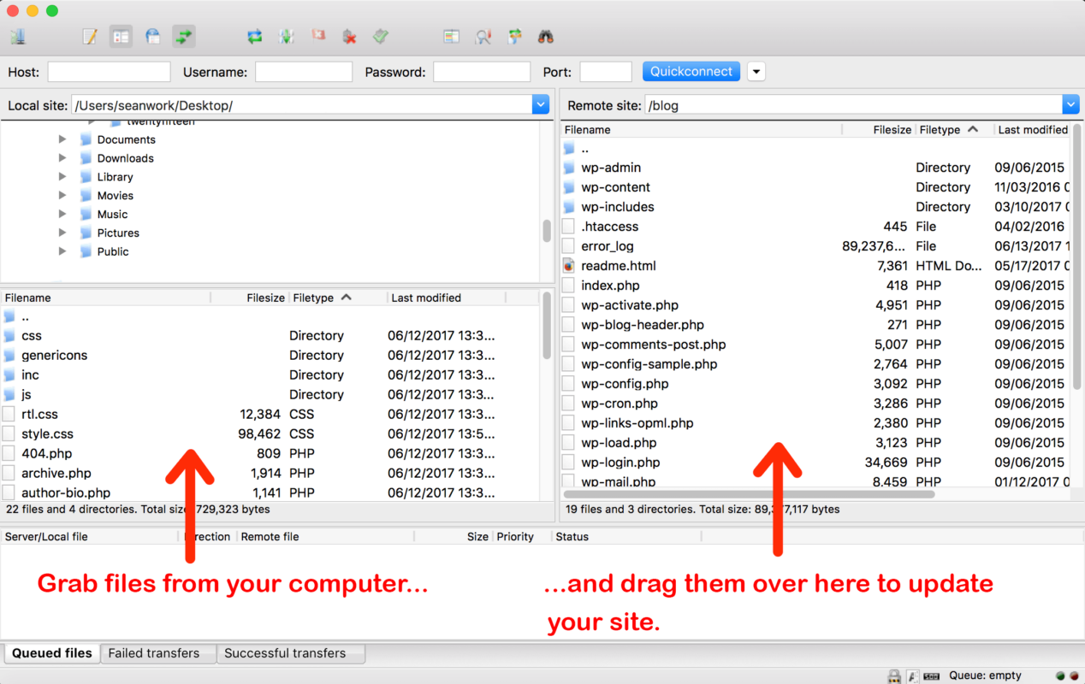Click the disconnect from server icon
The image size is (1085, 684).
coord(349,37)
